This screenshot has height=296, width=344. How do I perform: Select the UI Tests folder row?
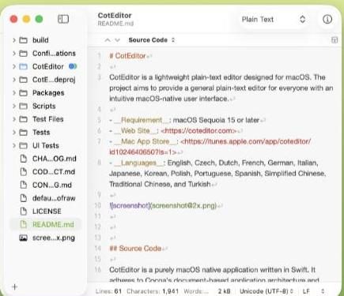pyautogui.click(x=45, y=145)
